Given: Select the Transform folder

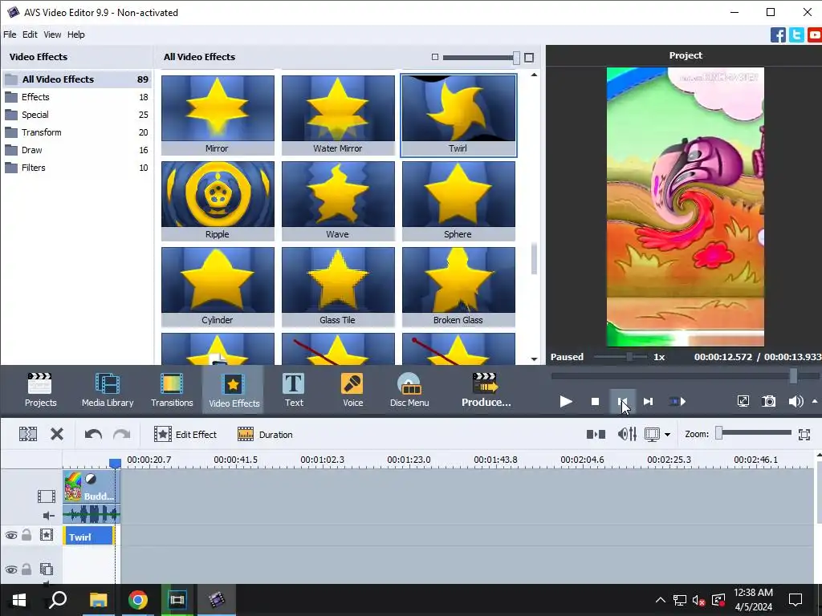Looking at the screenshot, I should [x=77, y=132].
